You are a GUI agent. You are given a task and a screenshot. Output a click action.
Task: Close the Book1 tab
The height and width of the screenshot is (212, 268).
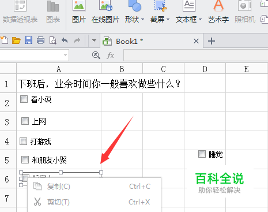tap(196, 41)
